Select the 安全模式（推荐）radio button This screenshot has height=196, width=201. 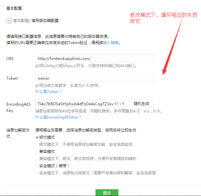coord(37,166)
